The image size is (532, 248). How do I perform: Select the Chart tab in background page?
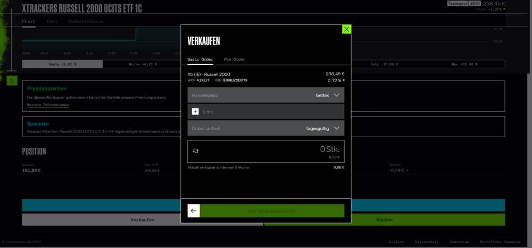pyautogui.click(x=29, y=21)
